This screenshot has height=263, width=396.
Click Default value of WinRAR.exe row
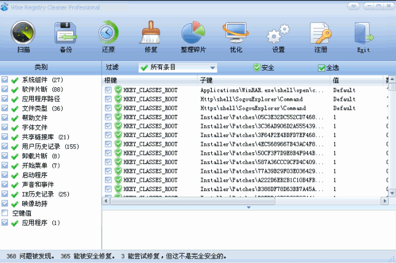coord(344,90)
